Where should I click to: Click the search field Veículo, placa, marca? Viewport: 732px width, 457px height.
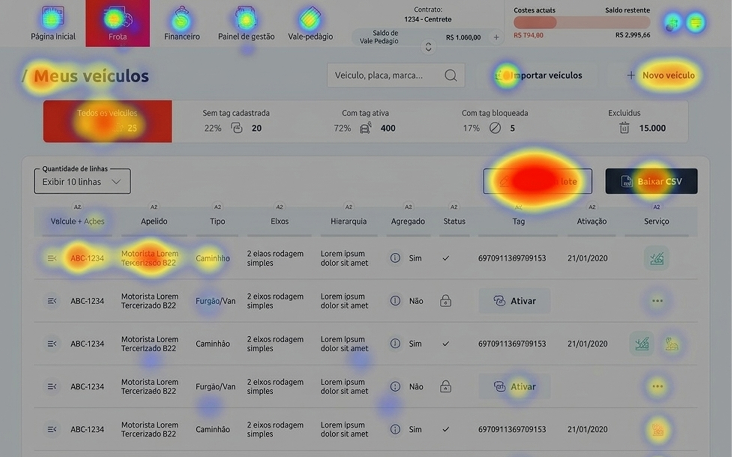coord(396,75)
